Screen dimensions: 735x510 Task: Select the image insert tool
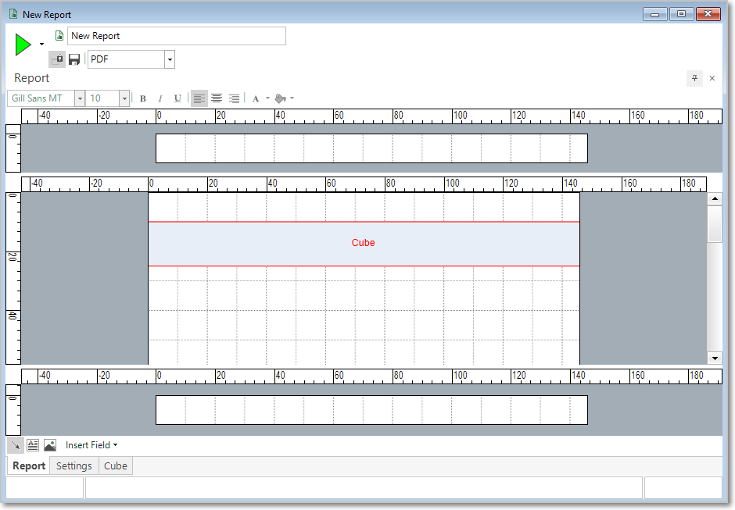point(50,445)
